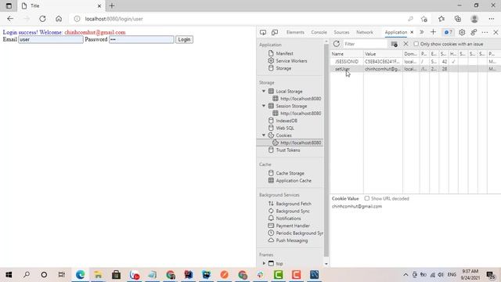Image resolution: width=501 pixels, height=282 pixels.
Task: Open the Collections icon
Action: point(457,19)
